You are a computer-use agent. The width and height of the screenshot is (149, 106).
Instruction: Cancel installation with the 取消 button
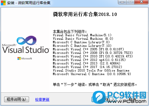(x=133, y=99)
